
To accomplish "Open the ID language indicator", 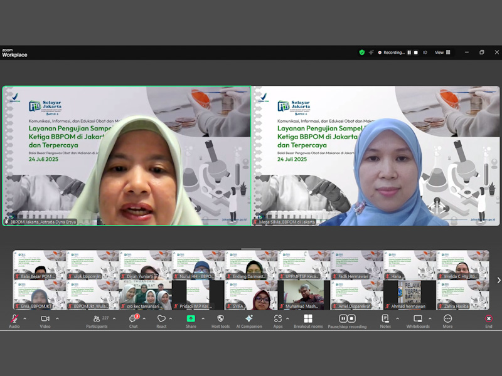I will click(x=425, y=53).
